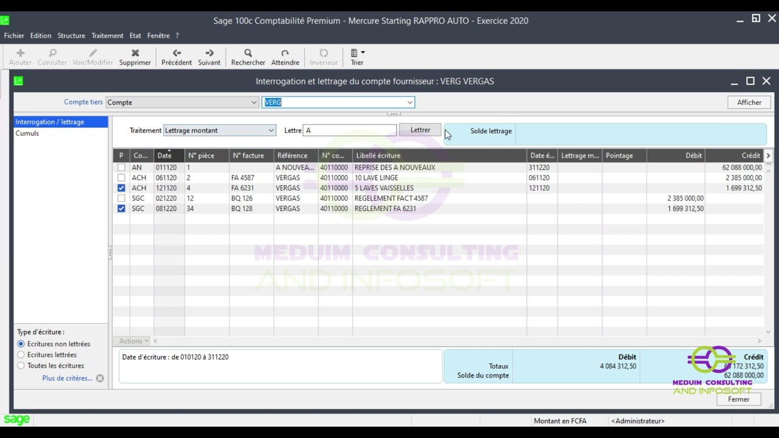Click the Ajouter toolbar icon
The width and height of the screenshot is (779, 438).
20,54
